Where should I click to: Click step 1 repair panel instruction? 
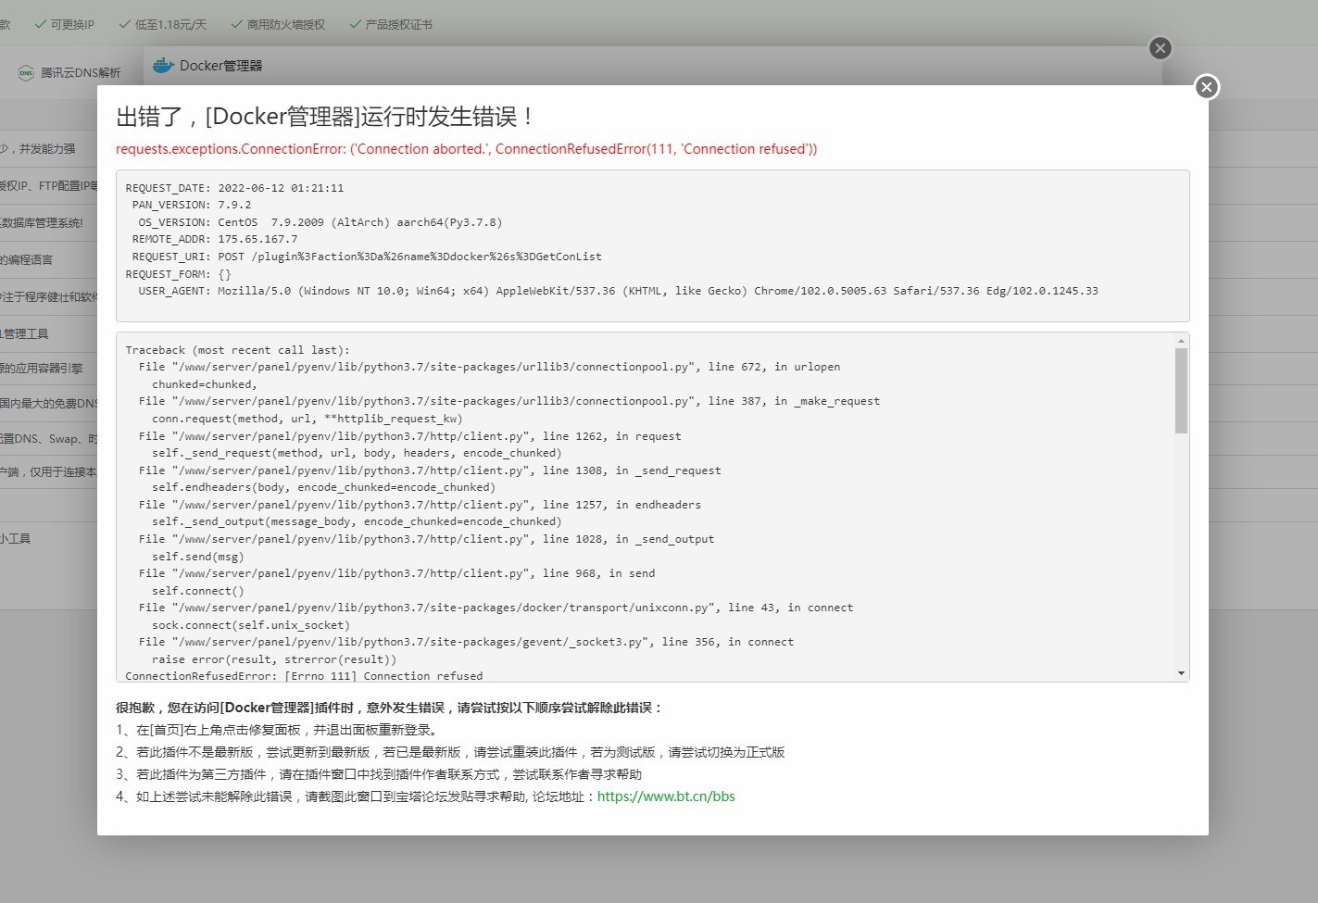coord(277,730)
